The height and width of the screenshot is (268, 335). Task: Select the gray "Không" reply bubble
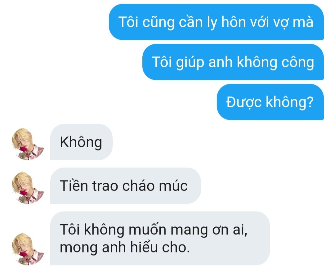click(81, 142)
